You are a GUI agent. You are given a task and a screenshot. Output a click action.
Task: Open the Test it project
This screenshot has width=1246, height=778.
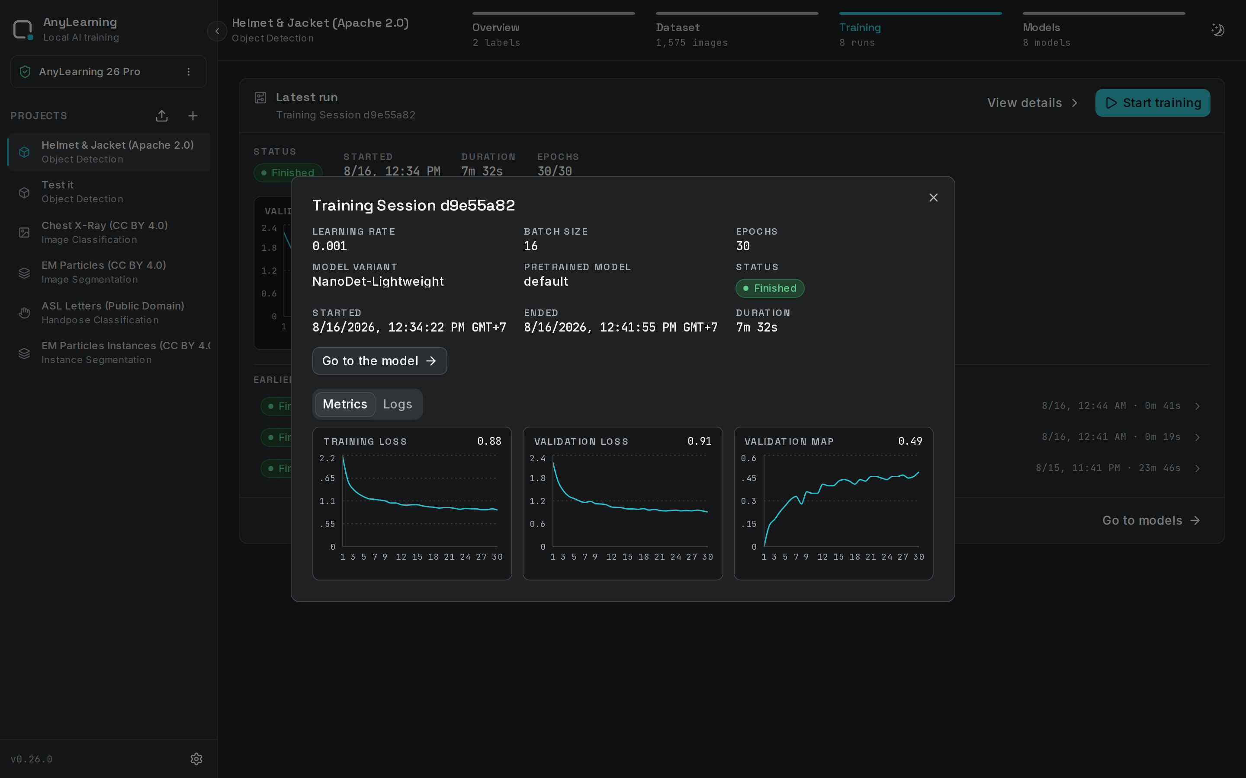click(x=109, y=192)
